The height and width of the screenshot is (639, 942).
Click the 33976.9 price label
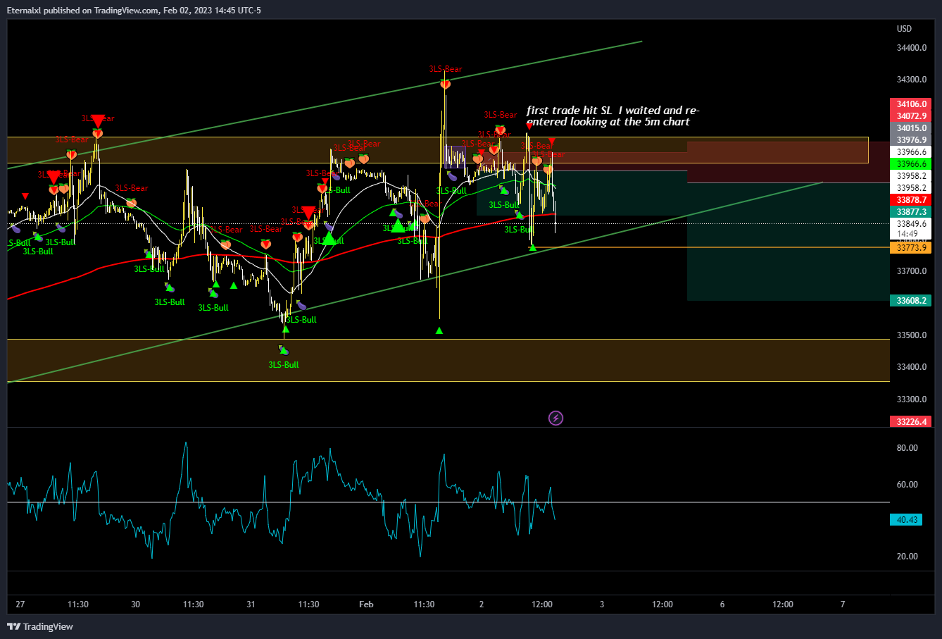pos(911,140)
